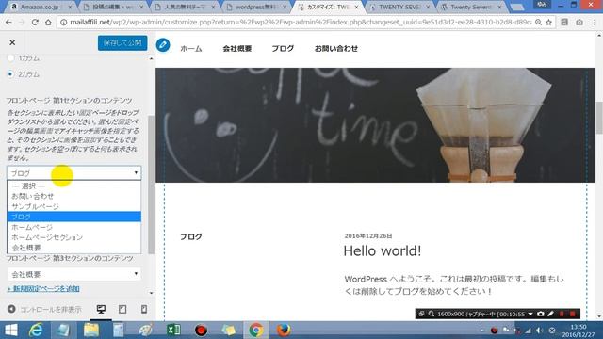Switch to the Amazon.co.jp browser tab
The image size is (603, 339).
(x=41, y=7)
